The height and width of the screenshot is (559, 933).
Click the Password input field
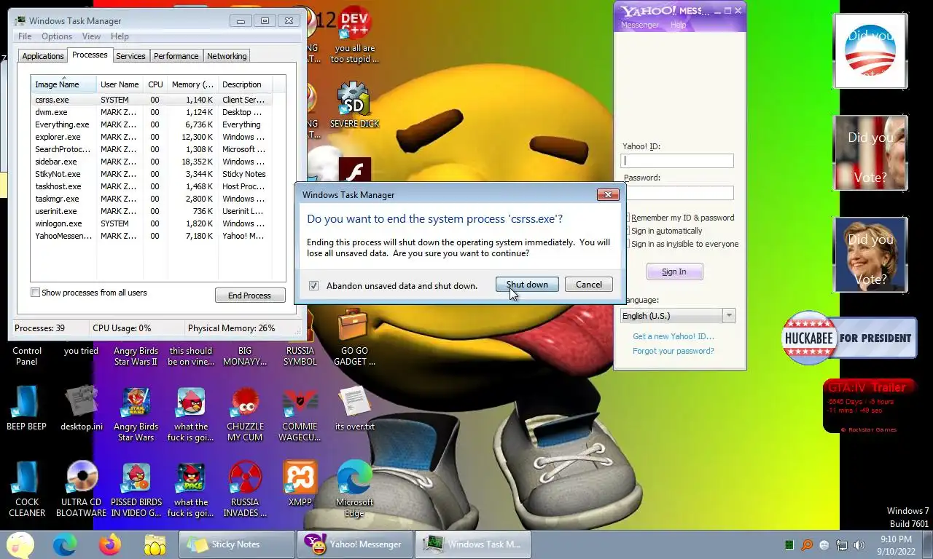(x=679, y=193)
